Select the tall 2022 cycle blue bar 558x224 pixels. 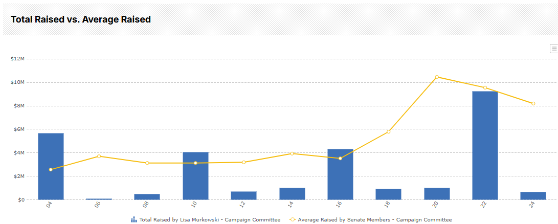485,145
